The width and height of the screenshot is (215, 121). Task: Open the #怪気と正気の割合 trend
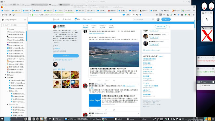[149, 59]
